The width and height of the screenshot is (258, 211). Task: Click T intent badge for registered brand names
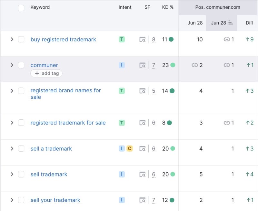tap(122, 91)
